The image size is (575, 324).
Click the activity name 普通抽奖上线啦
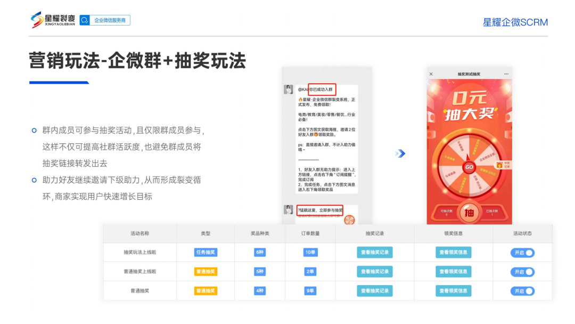coord(139,272)
